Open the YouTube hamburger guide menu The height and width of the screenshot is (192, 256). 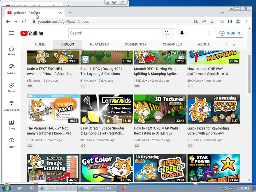[11, 33]
